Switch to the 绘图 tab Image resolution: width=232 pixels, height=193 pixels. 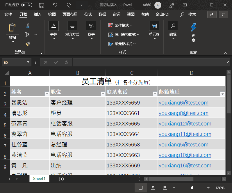[52, 14]
